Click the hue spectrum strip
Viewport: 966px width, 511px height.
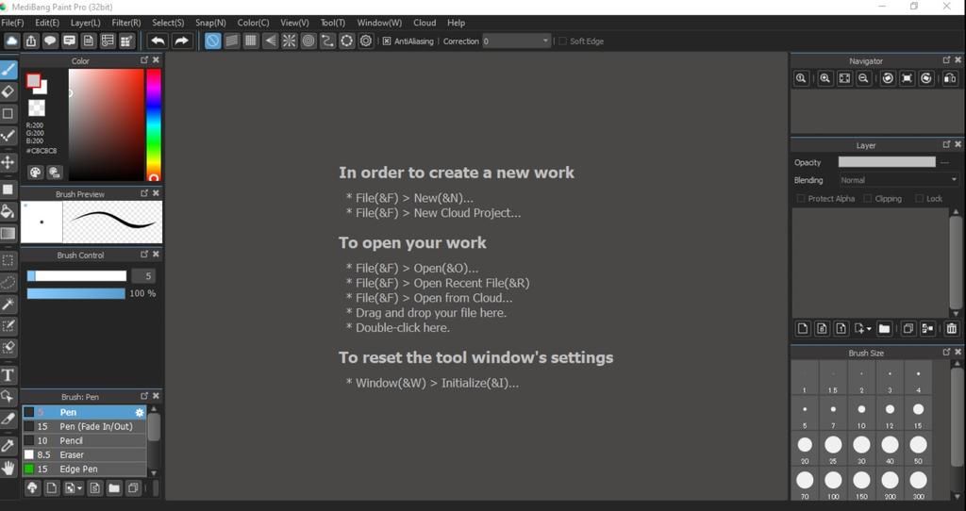153,125
